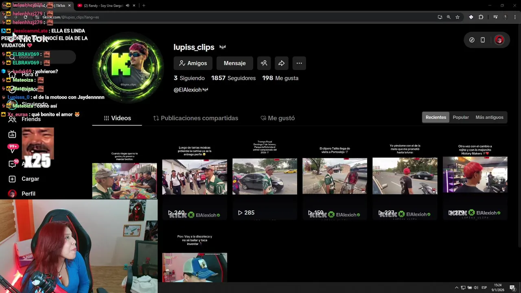Click the Mensaje button
Image resolution: width=521 pixels, height=293 pixels.
click(x=234, y=63)
